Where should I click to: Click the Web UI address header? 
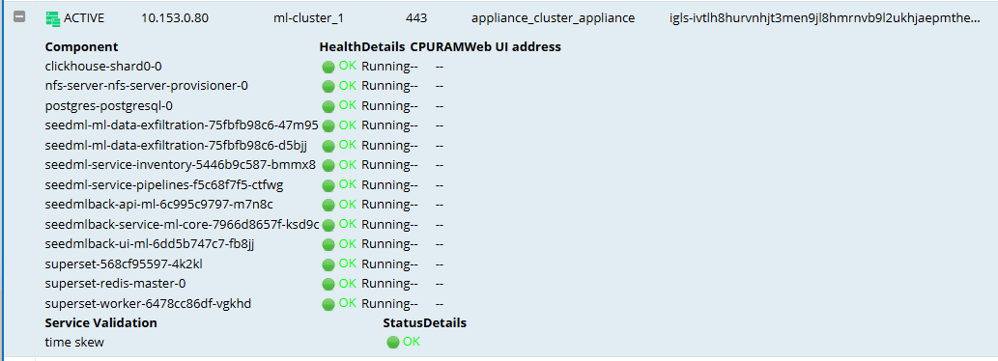(512, 47)
